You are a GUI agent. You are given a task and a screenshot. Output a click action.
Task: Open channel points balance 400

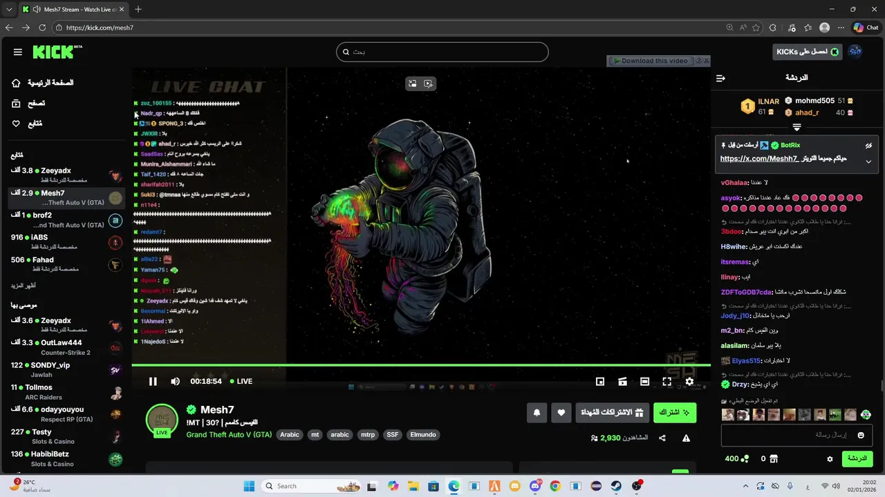(x=736, y=459)
